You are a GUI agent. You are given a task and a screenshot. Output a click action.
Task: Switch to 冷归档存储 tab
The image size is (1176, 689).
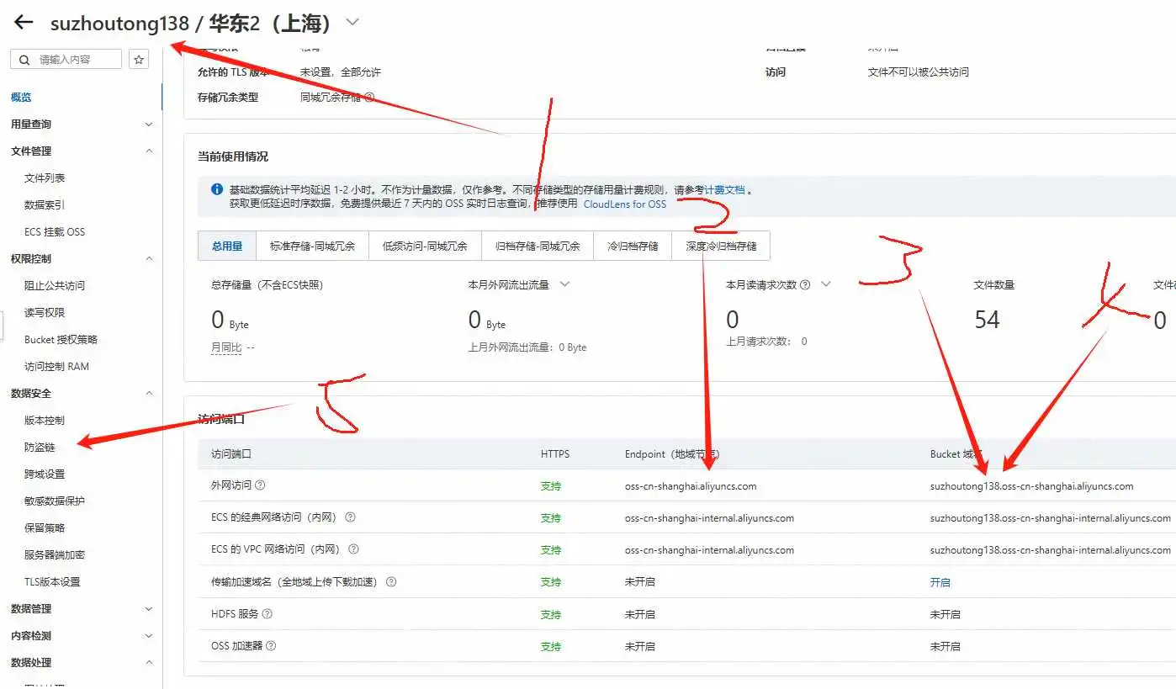click(633, 246)
